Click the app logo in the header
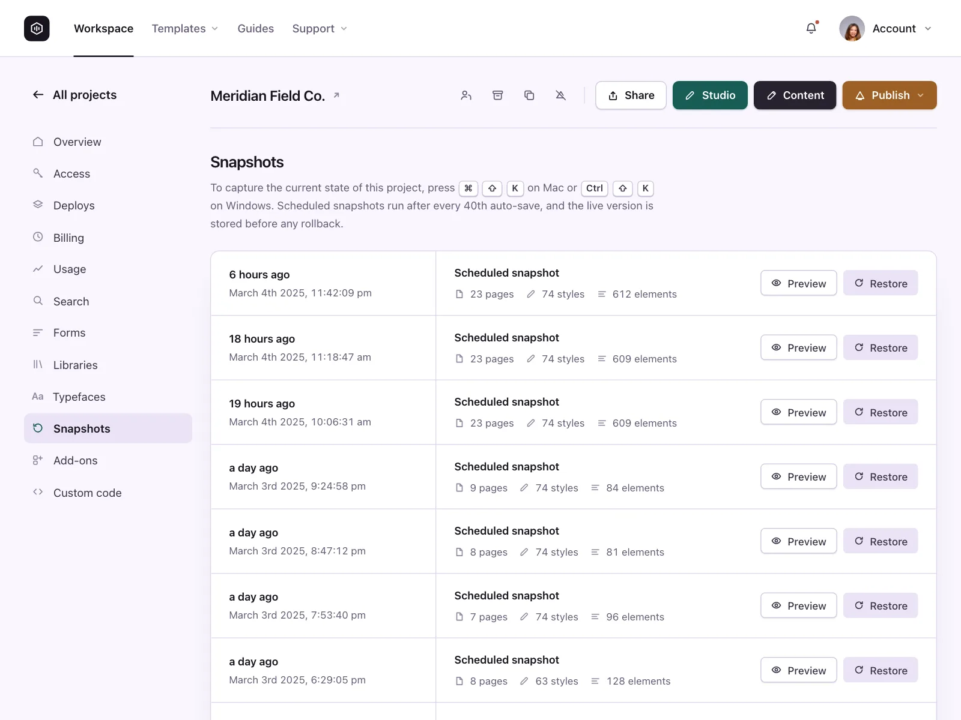 [x=37, y=28]
